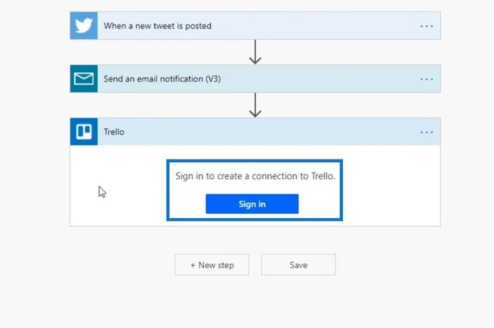Click the Trello board icon
Screen dimensions: 494x328
(84, 132)
